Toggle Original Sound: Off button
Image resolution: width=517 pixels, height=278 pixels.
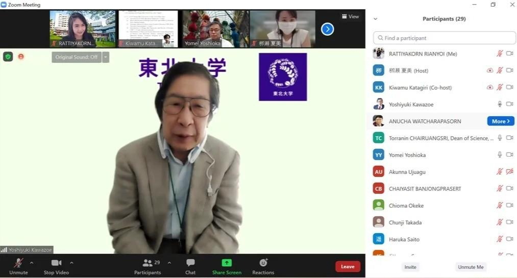point(77,57)
